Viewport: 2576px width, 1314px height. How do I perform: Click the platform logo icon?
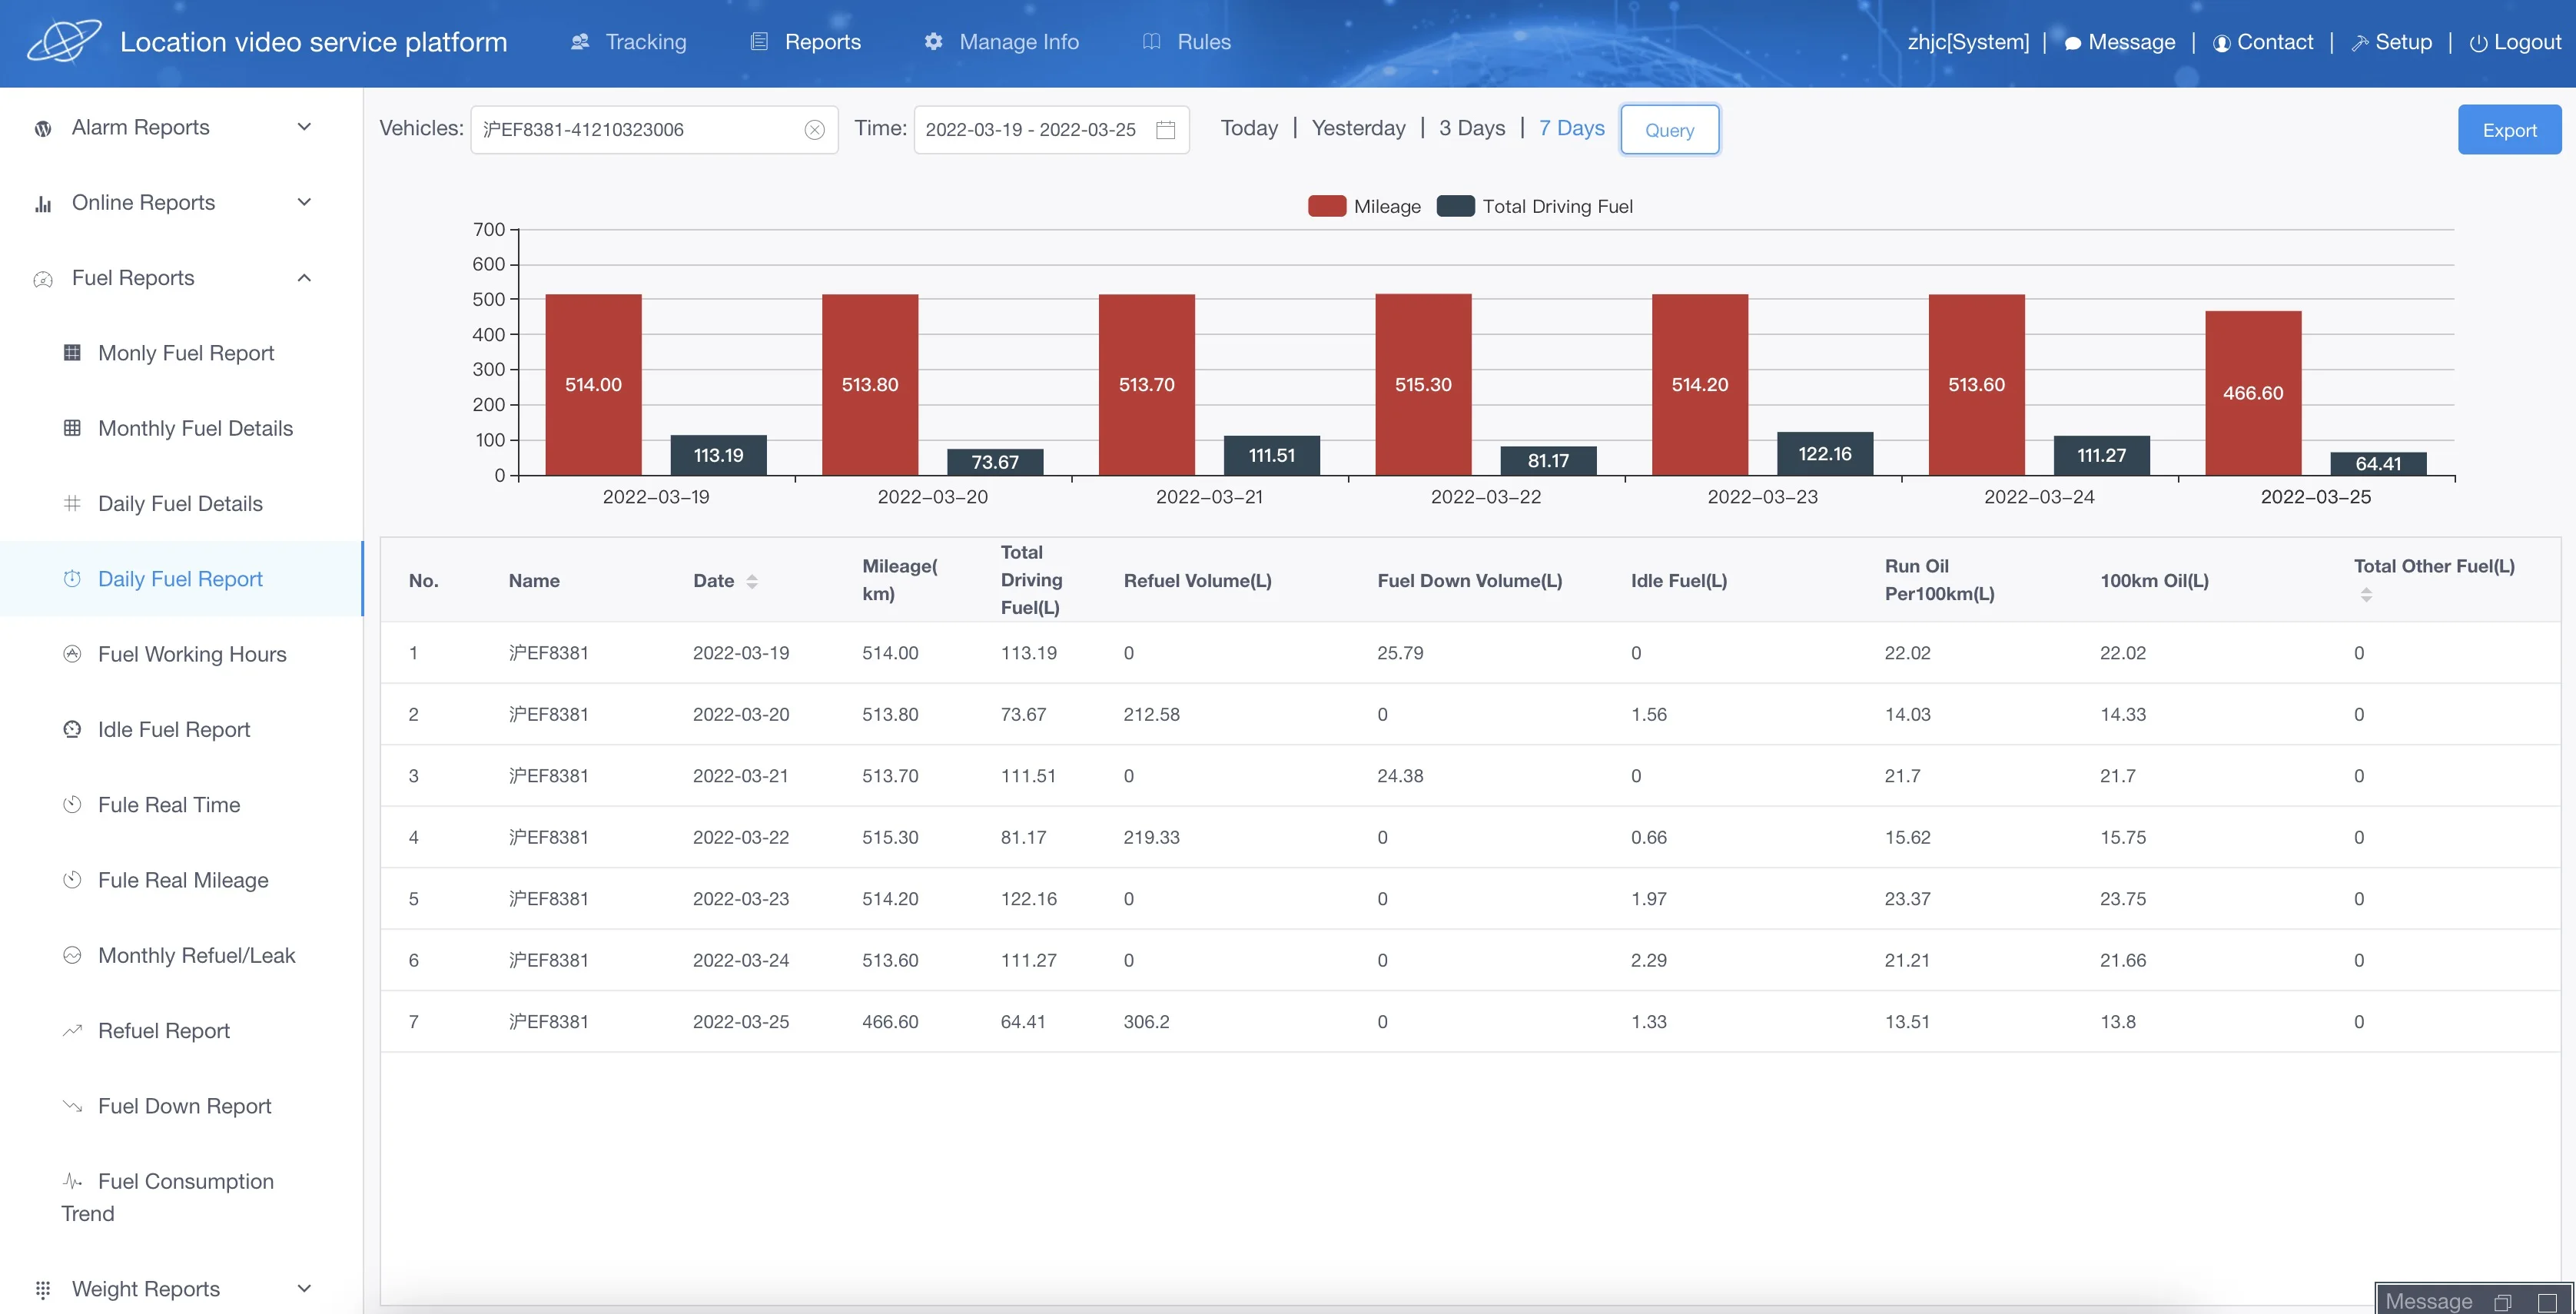tap(64, 42)
